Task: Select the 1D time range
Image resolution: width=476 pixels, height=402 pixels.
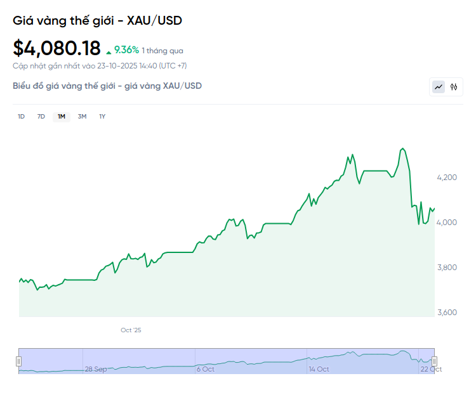Action: click(21, 116)
